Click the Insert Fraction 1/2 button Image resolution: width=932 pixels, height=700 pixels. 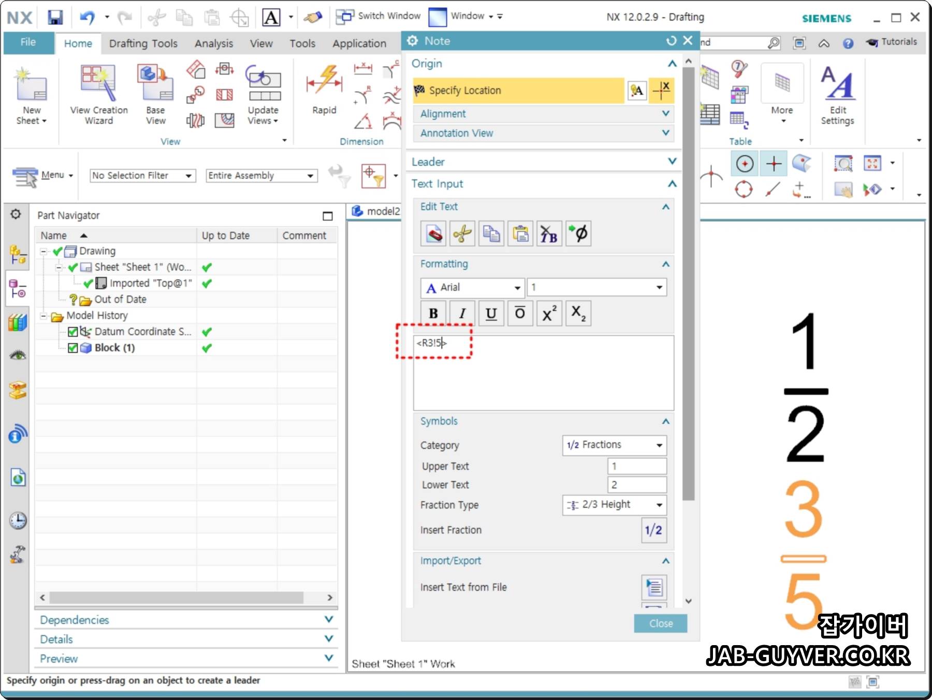[x=654, y=530]
